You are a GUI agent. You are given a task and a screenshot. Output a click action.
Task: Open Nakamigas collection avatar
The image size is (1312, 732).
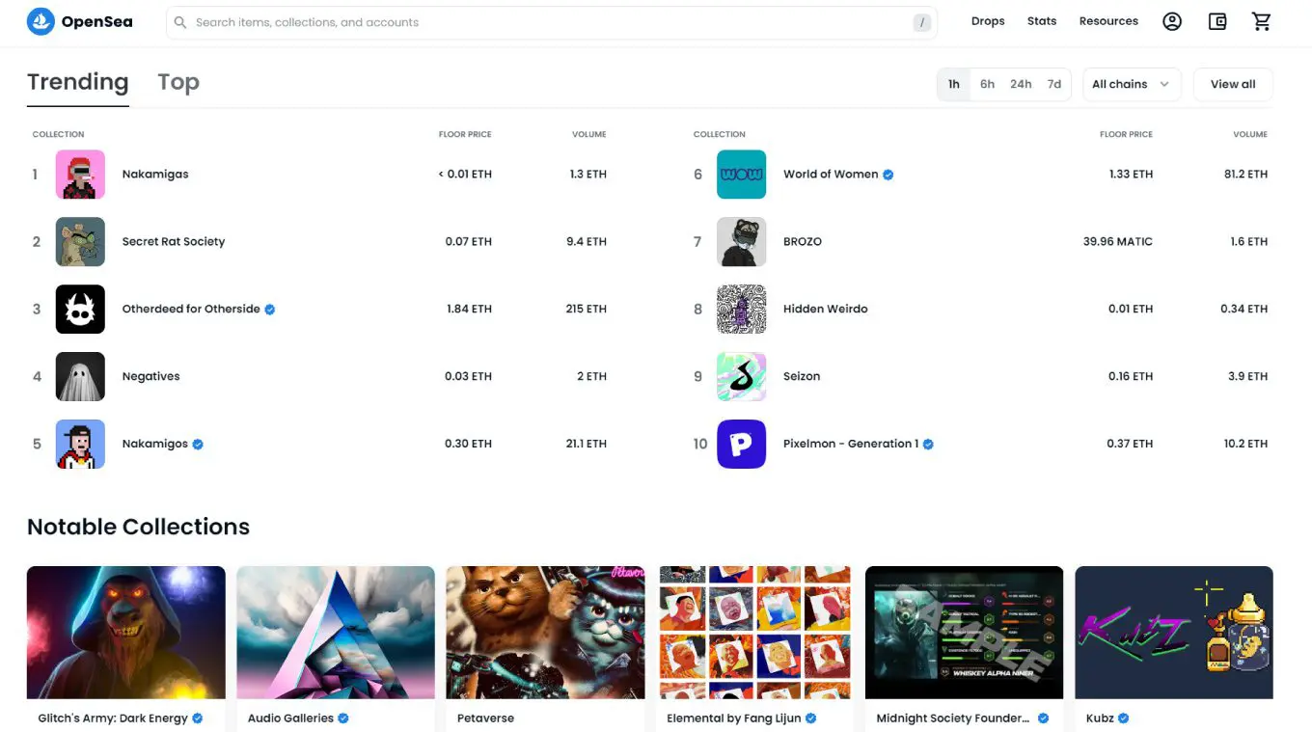click(x=80, y=175)
